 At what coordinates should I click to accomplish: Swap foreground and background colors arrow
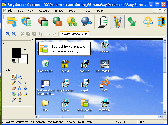click(25, 50)
